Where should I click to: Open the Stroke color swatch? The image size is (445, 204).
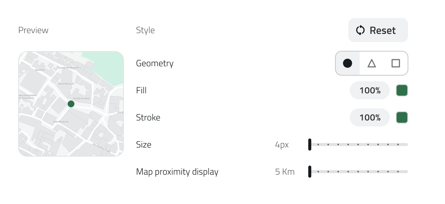coord(402,117)
